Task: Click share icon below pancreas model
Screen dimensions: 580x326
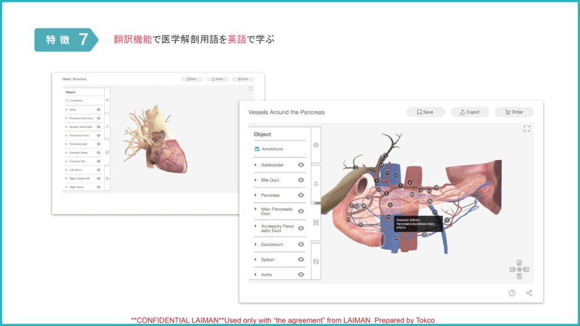Action: click(x=529, y=293)
